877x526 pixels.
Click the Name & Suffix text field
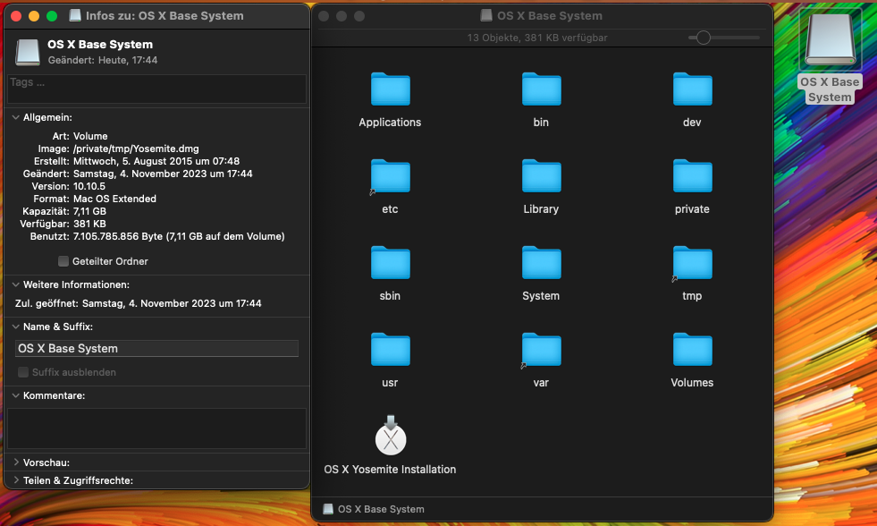click(156, 349)
